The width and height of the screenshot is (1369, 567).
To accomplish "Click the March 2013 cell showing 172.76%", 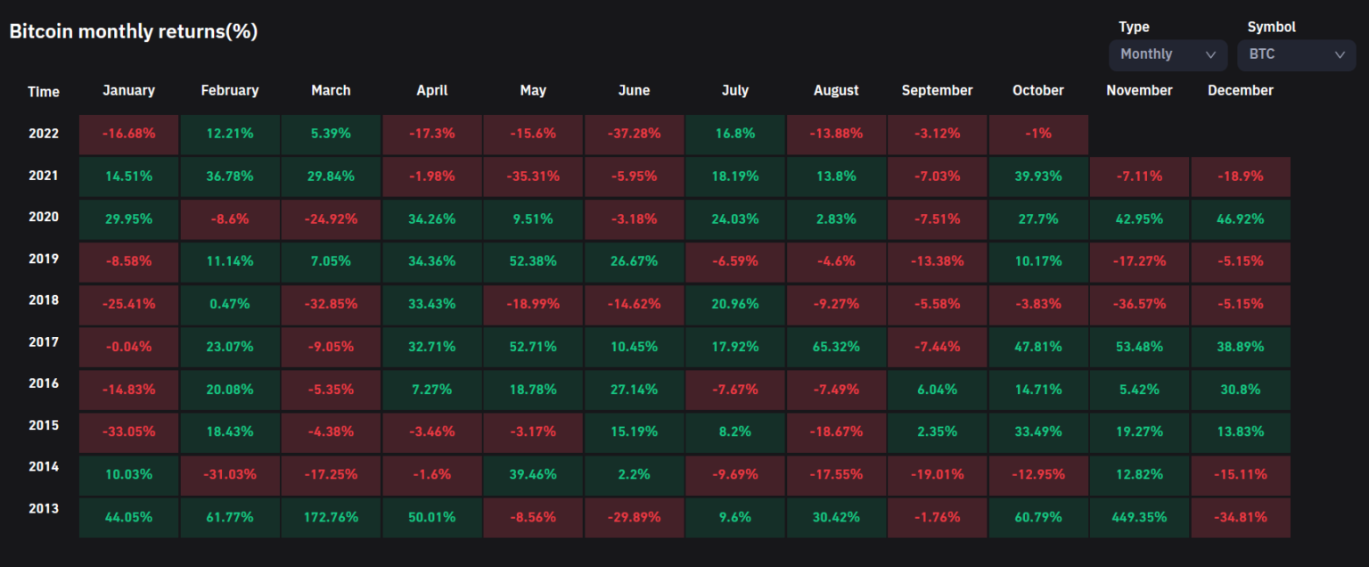I will 331,517.
